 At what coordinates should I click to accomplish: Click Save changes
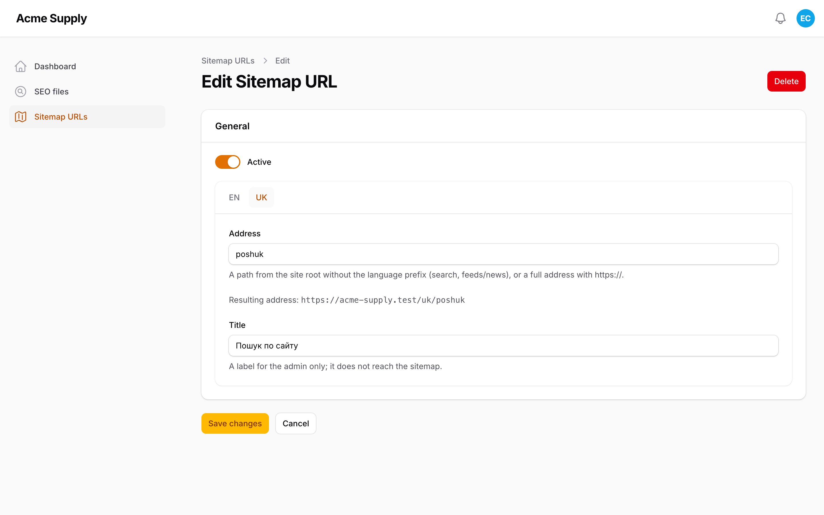(x=235, y=423)
